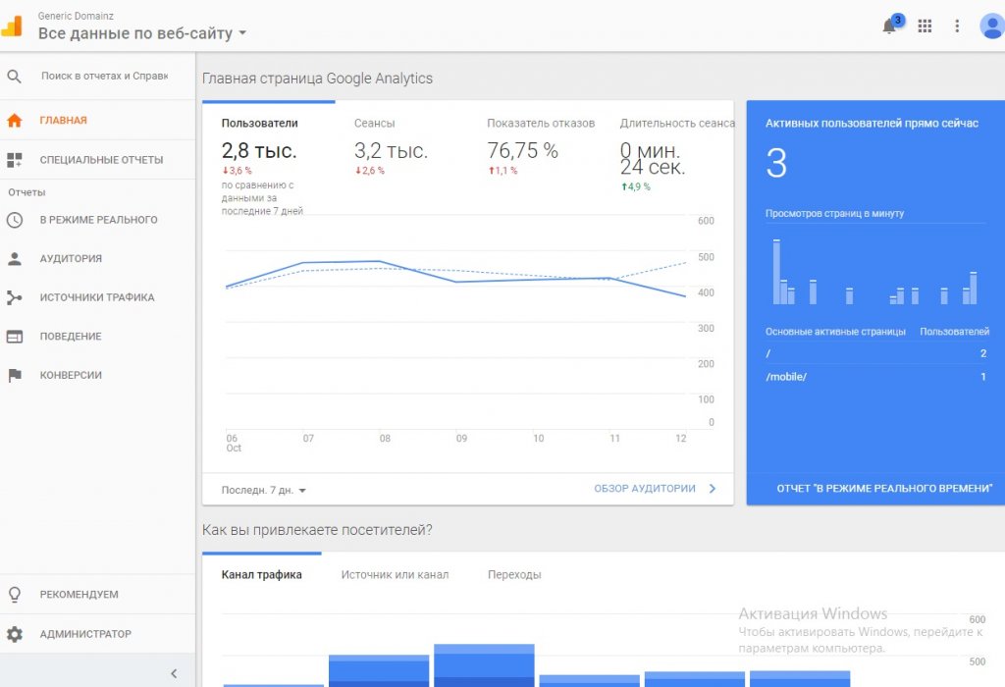Open отчет "В режиме реального времени" link
The width and height of the screenshot is (1005, 687).
tap(884, 489)
